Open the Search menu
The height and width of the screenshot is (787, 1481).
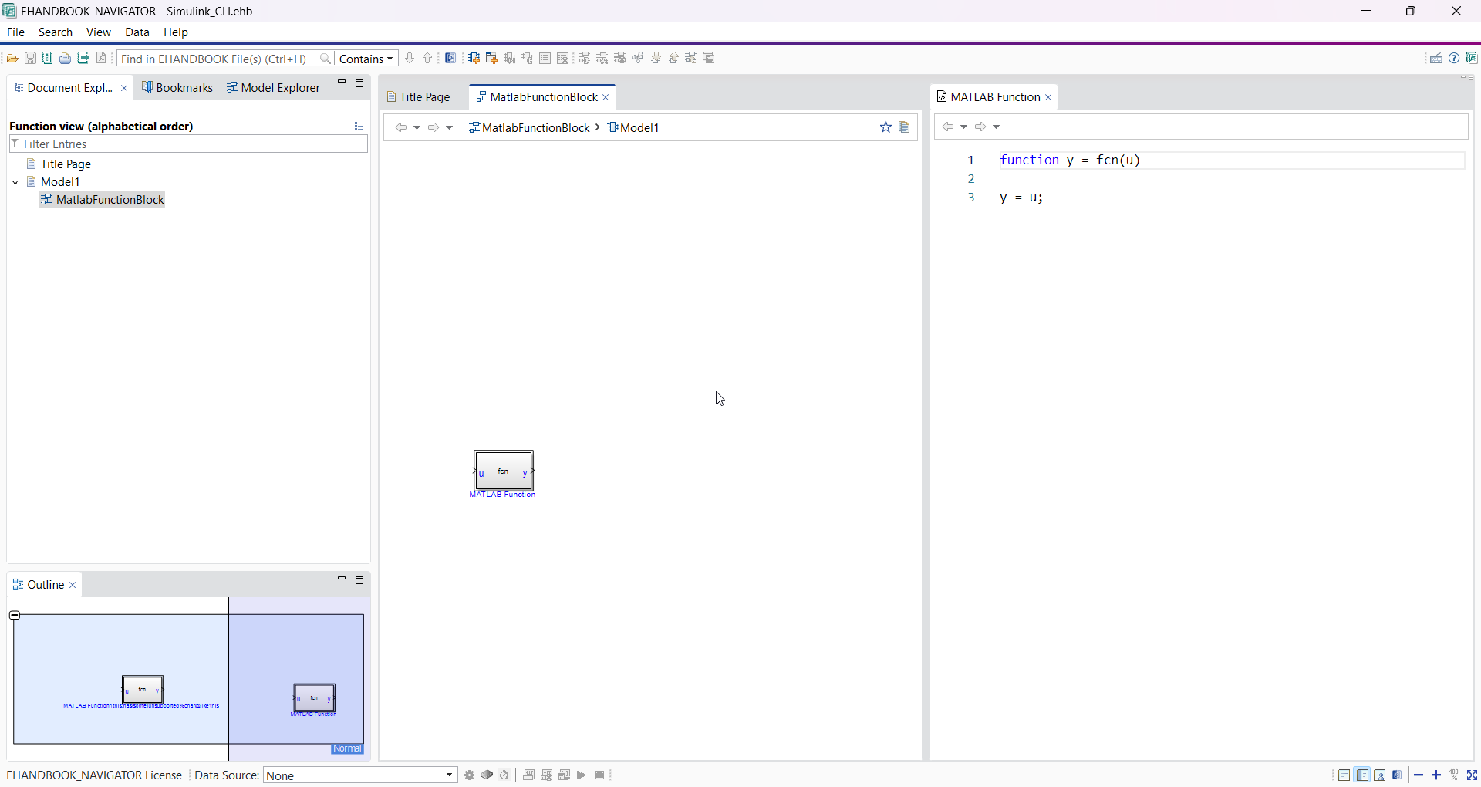[56, 32]
